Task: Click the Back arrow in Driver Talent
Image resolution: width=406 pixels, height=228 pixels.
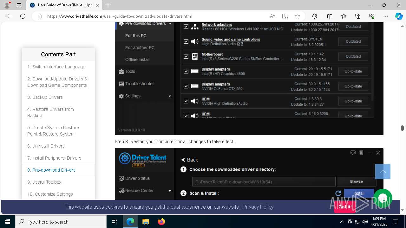Action: pos(189,160)
